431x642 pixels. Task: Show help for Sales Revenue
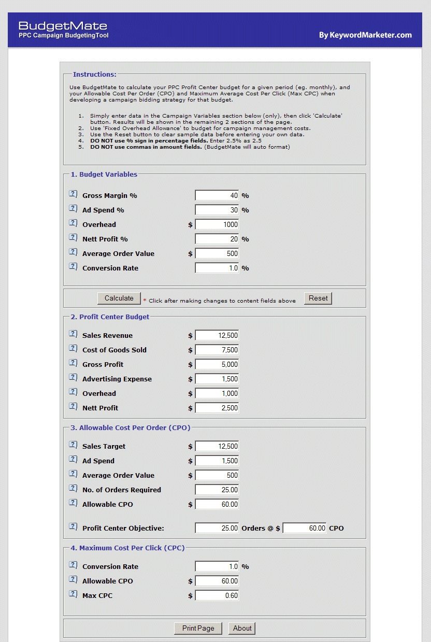point(73,334)
